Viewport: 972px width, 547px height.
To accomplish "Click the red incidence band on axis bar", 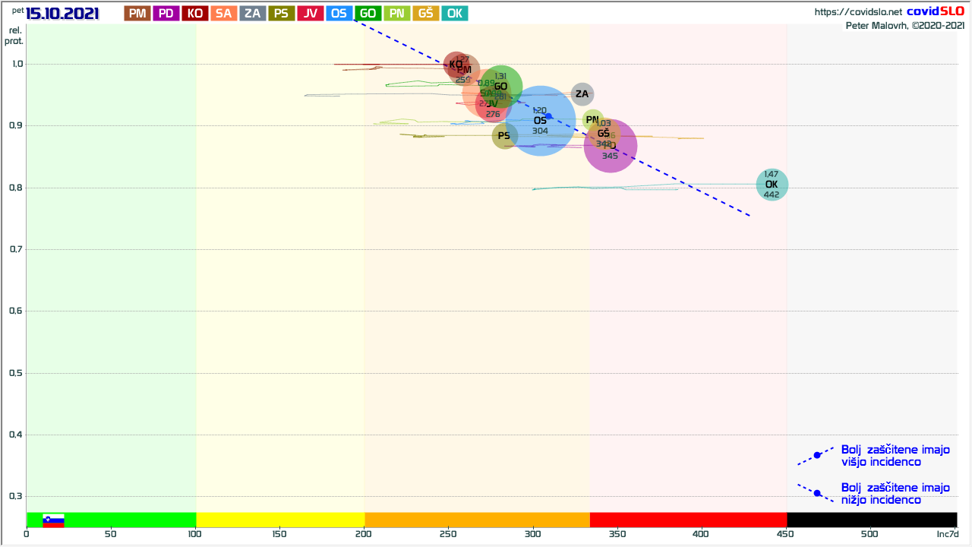I will pyautogui.click(x=688, y=520).
